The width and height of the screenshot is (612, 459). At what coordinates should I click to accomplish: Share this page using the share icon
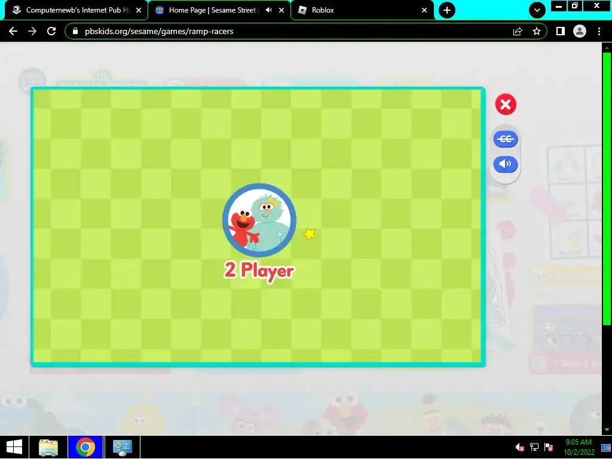(518, 31)
